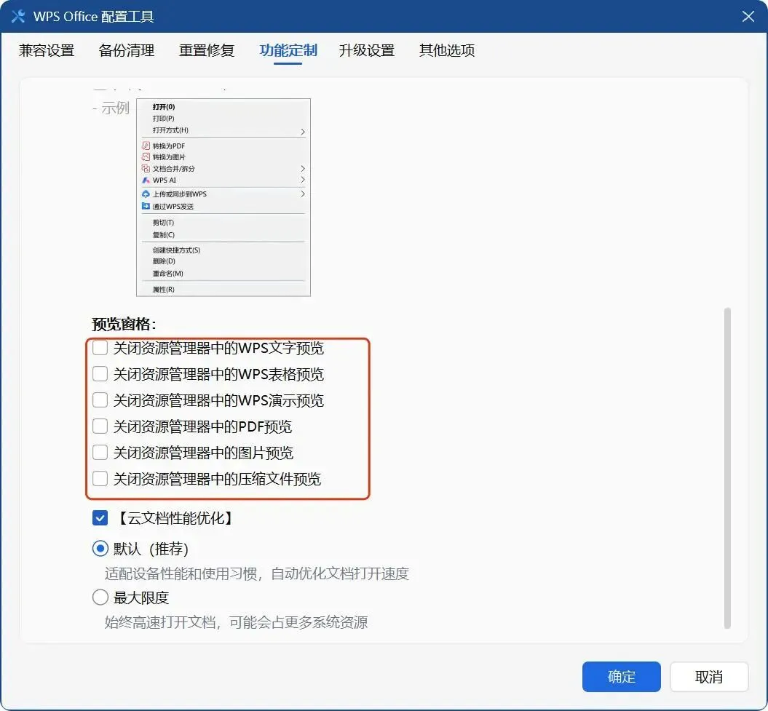768x711 pixels.
Task: Click the vertical scrollbar in settings panel
Action: point(727,468)
